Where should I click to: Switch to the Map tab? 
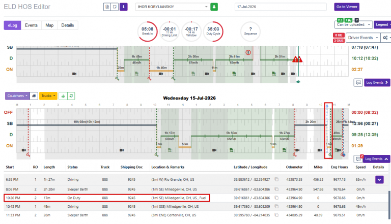pyautogui.click(x=49, y=25)
